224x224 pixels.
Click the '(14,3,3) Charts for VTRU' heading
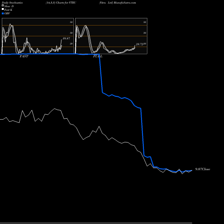61,3
